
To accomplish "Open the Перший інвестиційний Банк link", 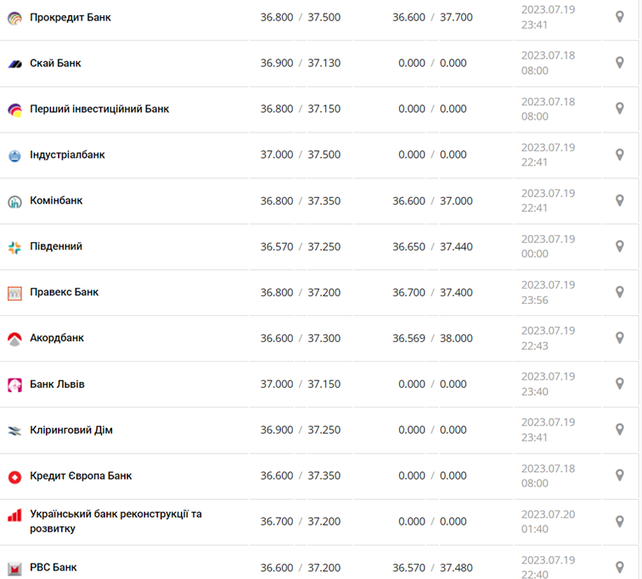I will (99, 109).
